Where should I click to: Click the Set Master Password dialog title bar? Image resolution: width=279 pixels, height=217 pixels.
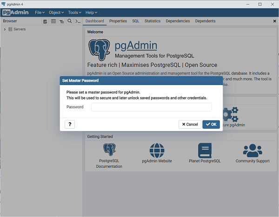(141, 80)
